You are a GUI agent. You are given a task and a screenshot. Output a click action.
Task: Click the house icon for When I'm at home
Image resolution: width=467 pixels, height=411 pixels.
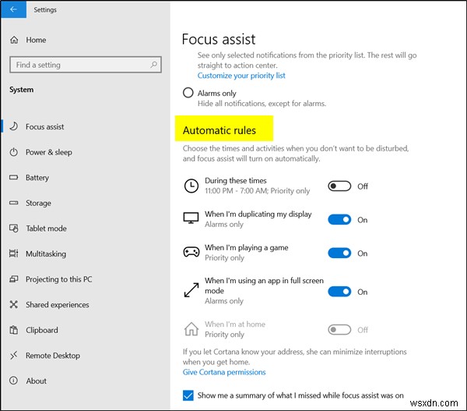tap(191, 329)
